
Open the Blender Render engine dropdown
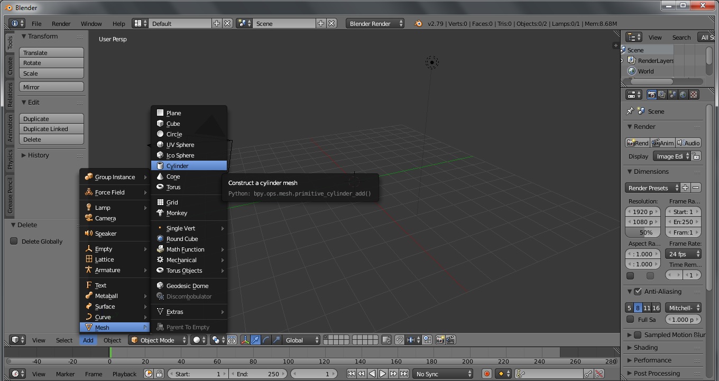pyautogui.click(x=375, y=23)
